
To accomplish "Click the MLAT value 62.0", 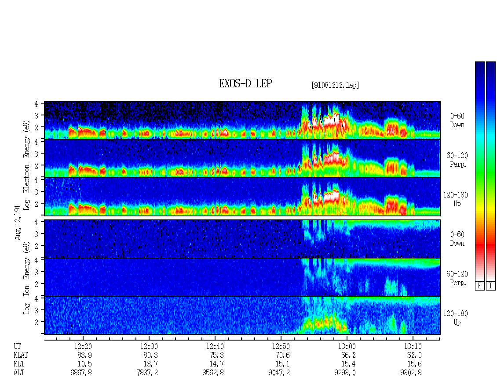I will pyautogui.click(x=414, y=355).
